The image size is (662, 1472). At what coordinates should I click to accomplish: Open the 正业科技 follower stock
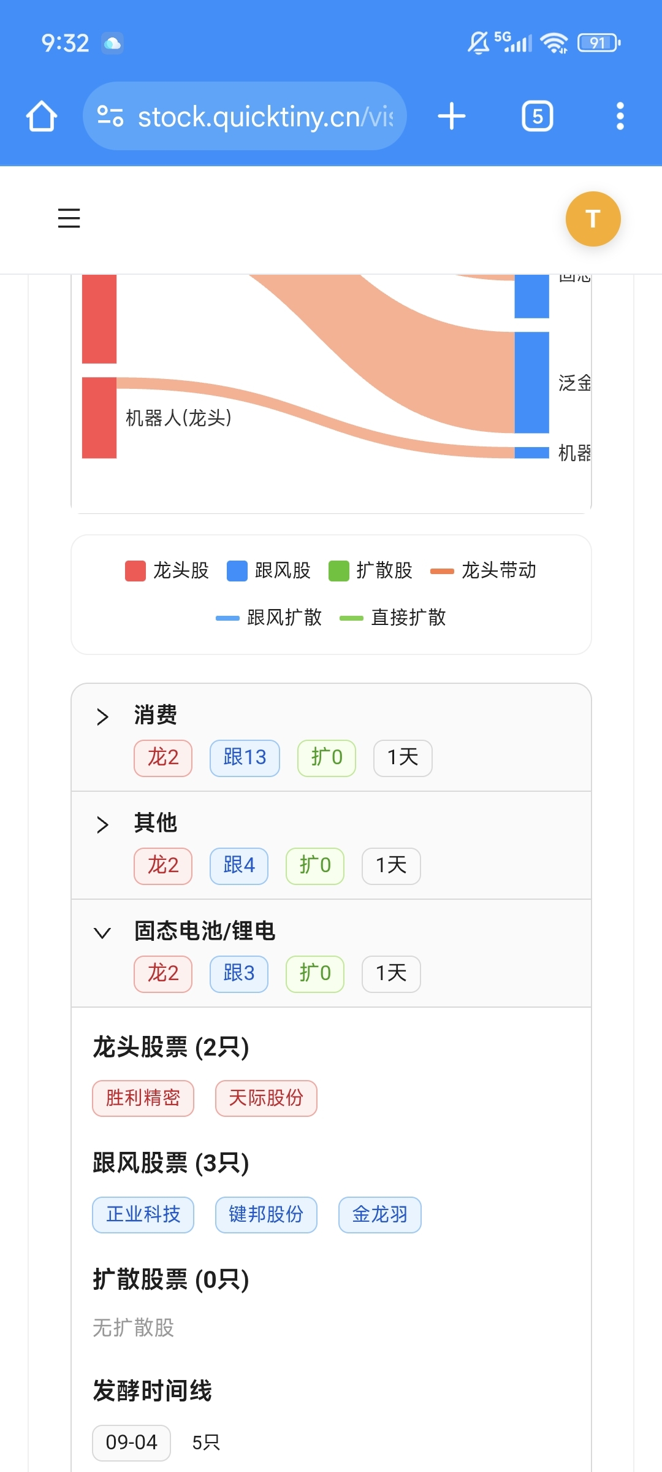[x=143, y=1214]
